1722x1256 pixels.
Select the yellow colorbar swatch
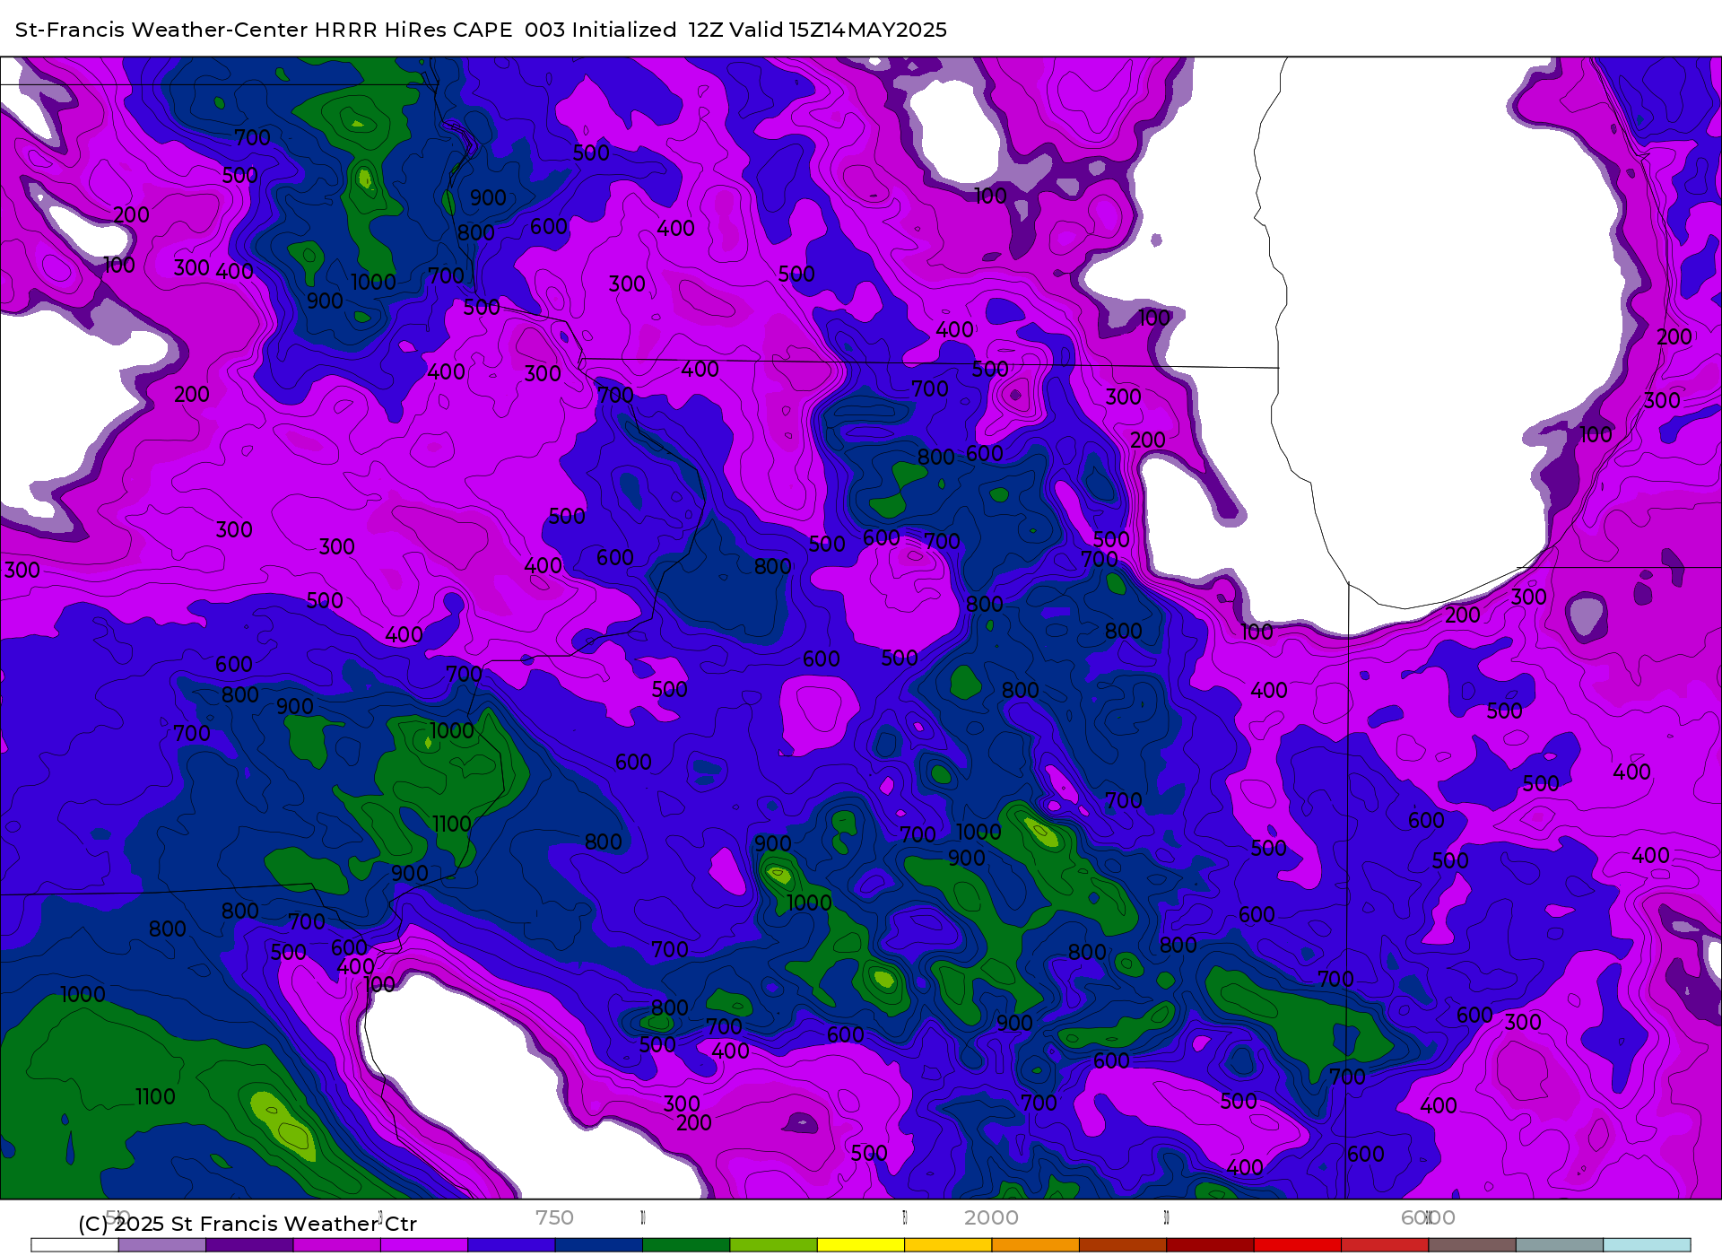[x=861, y=1245]
